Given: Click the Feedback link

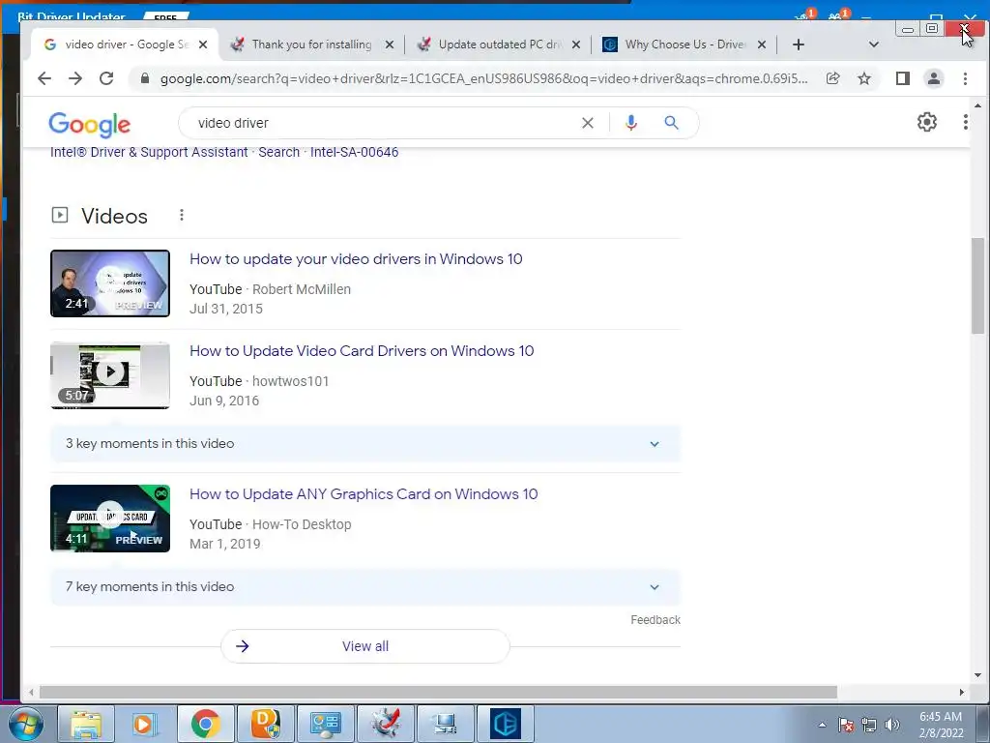Looking at the screenshot, I should tap(655, 620).
